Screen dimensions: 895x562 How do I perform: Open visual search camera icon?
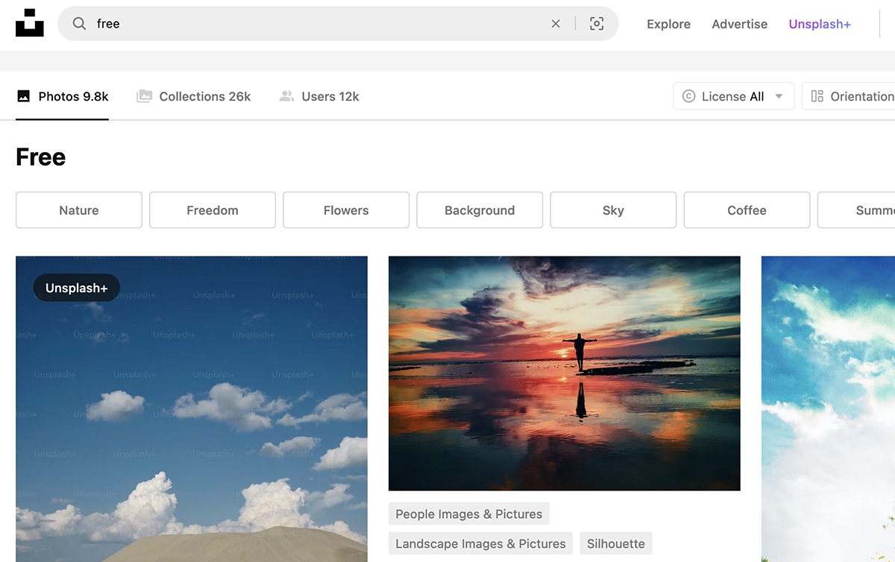click(x=597, y=24)
